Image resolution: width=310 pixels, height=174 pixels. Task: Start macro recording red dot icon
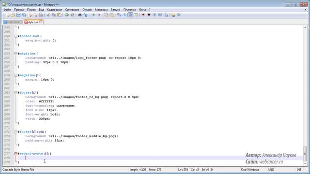[143, 15]
